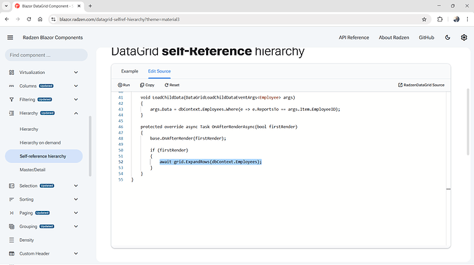This screenshot has width=474, height=265.
Task: Click the Selection sidebar icon
Action: (12, 186)
